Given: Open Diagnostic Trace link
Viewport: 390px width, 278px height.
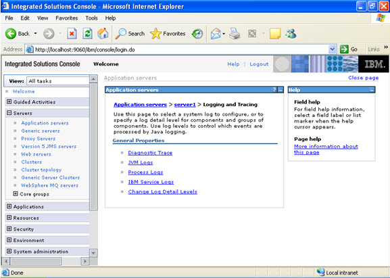Looking at the screenshot, I should pyautogui.click(x=150, y=153).
